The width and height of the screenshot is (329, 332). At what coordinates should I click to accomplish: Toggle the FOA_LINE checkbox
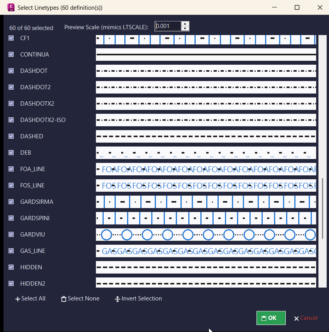[x=11, y=169]
